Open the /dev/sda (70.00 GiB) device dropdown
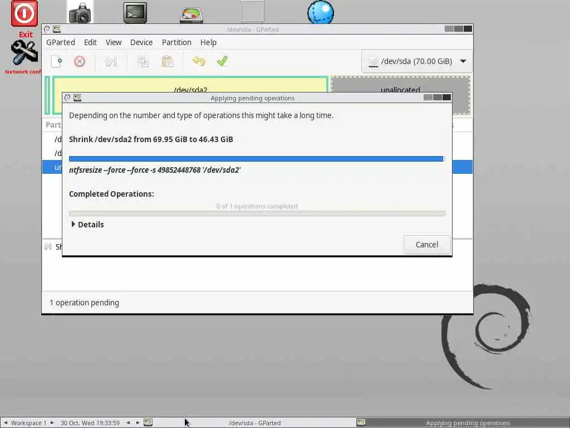Screen dimensions: 570x428 tap(417, 61)
